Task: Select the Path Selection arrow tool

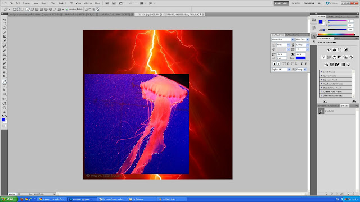Action: pos(4,90)
